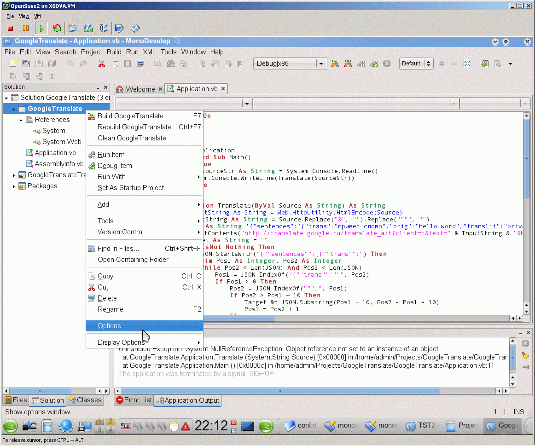Select Rename in the context menu
This screenshot has width=535, height=446.
(x=145, y=309)
